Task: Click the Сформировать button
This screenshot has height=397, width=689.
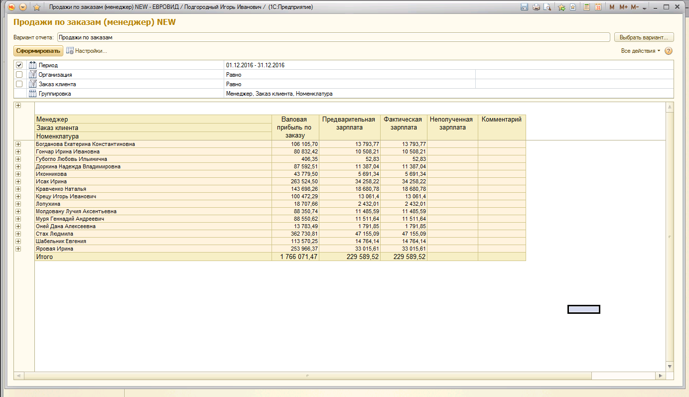Action: (38, 51)
